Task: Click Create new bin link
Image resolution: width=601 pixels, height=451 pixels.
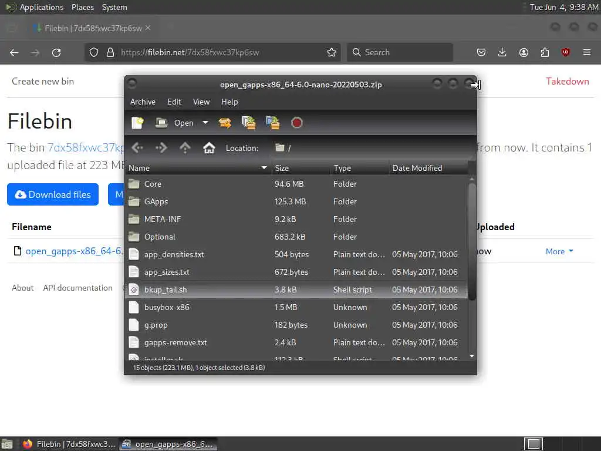Action: coord(42,81)
